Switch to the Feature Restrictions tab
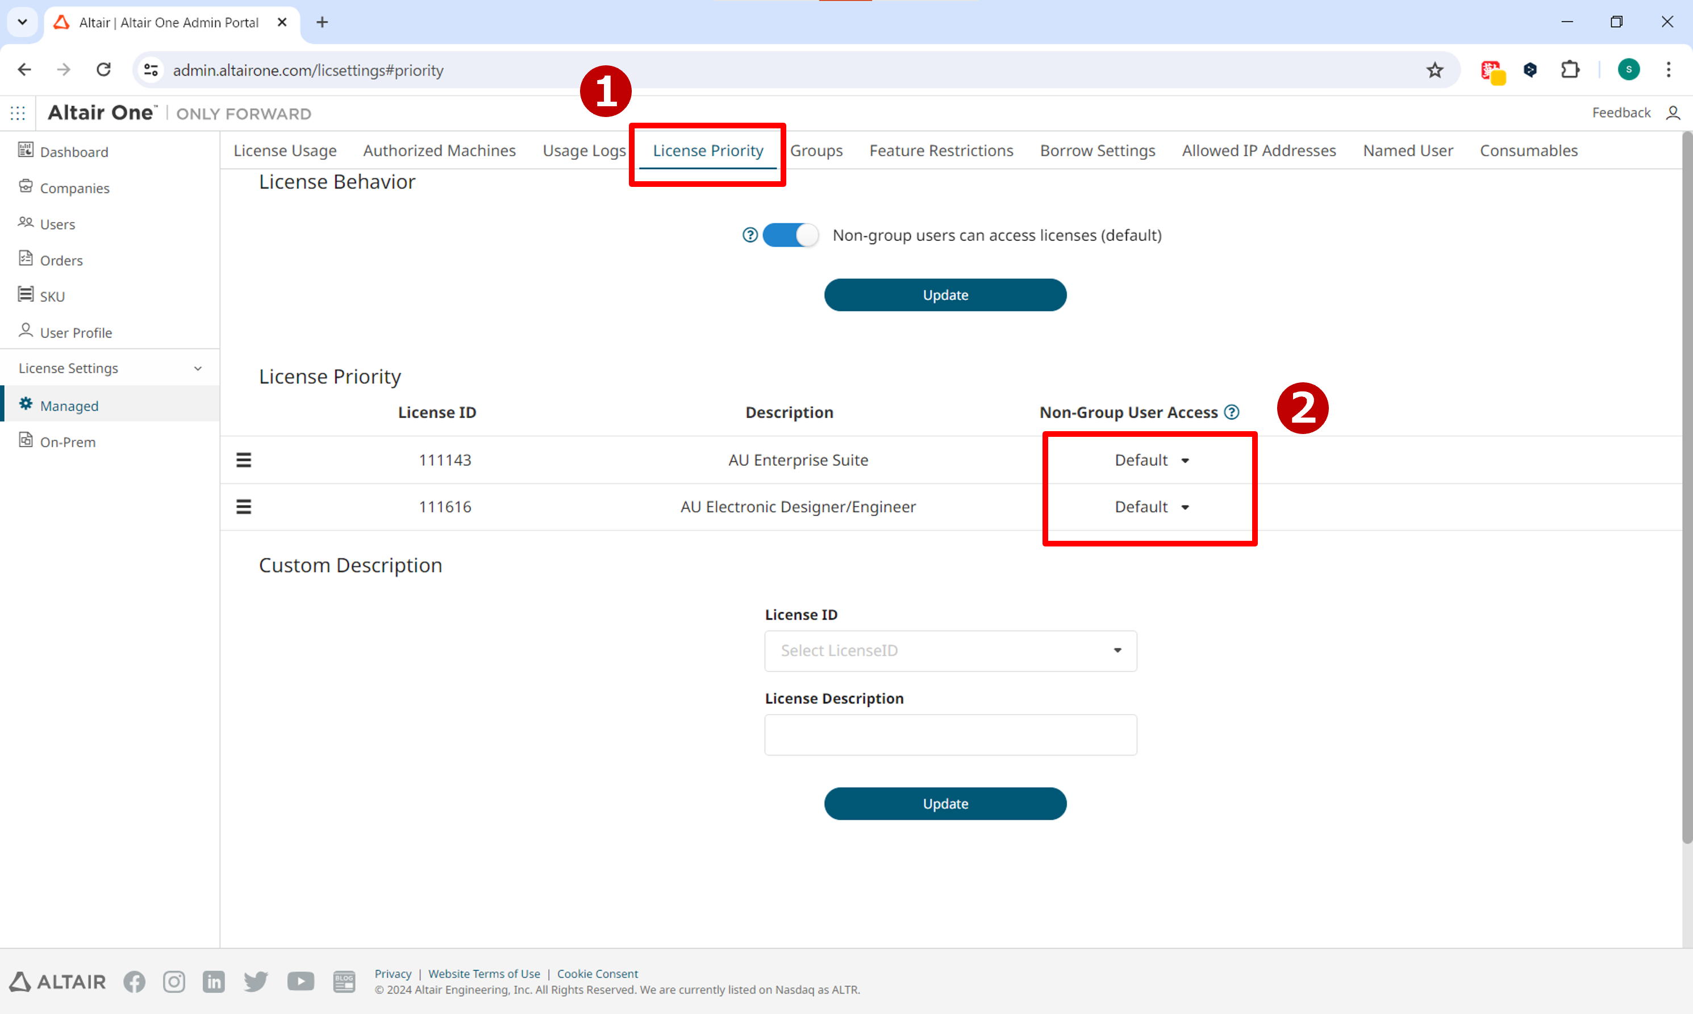The width and height of the screenshot is (1693, 1014). coord(941,151)
